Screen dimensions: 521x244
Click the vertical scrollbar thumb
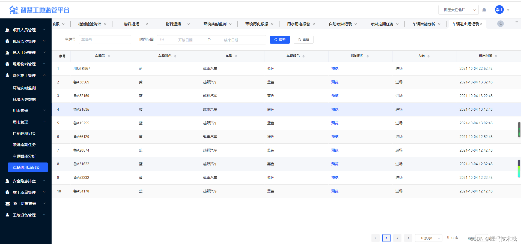(x=519, y=129)
